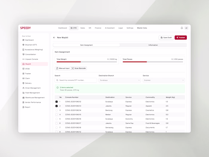The image size is (209, 157).
Task: Click the Save Draft button
Action: [166, 38]
